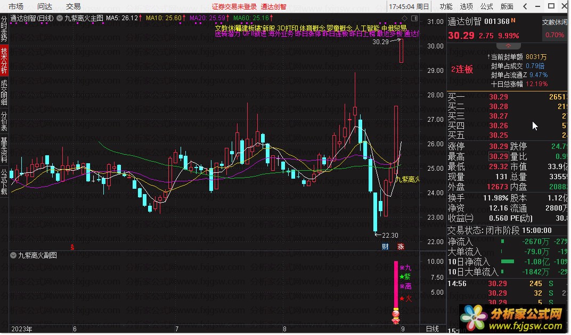
Task: Click the 22.30 low price label on chart
Action: click(390, 236)
